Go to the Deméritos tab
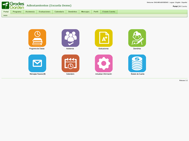 click(x=73, y=12)
